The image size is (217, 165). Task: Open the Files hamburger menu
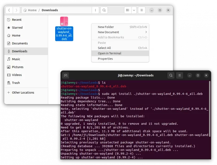click(141, 10)
